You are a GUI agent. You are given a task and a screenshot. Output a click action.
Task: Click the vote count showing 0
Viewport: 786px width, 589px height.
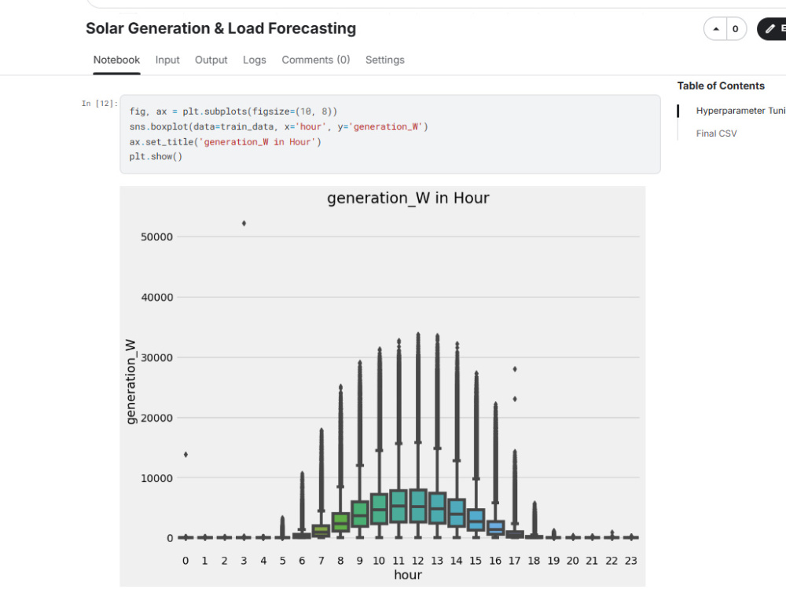736,29
